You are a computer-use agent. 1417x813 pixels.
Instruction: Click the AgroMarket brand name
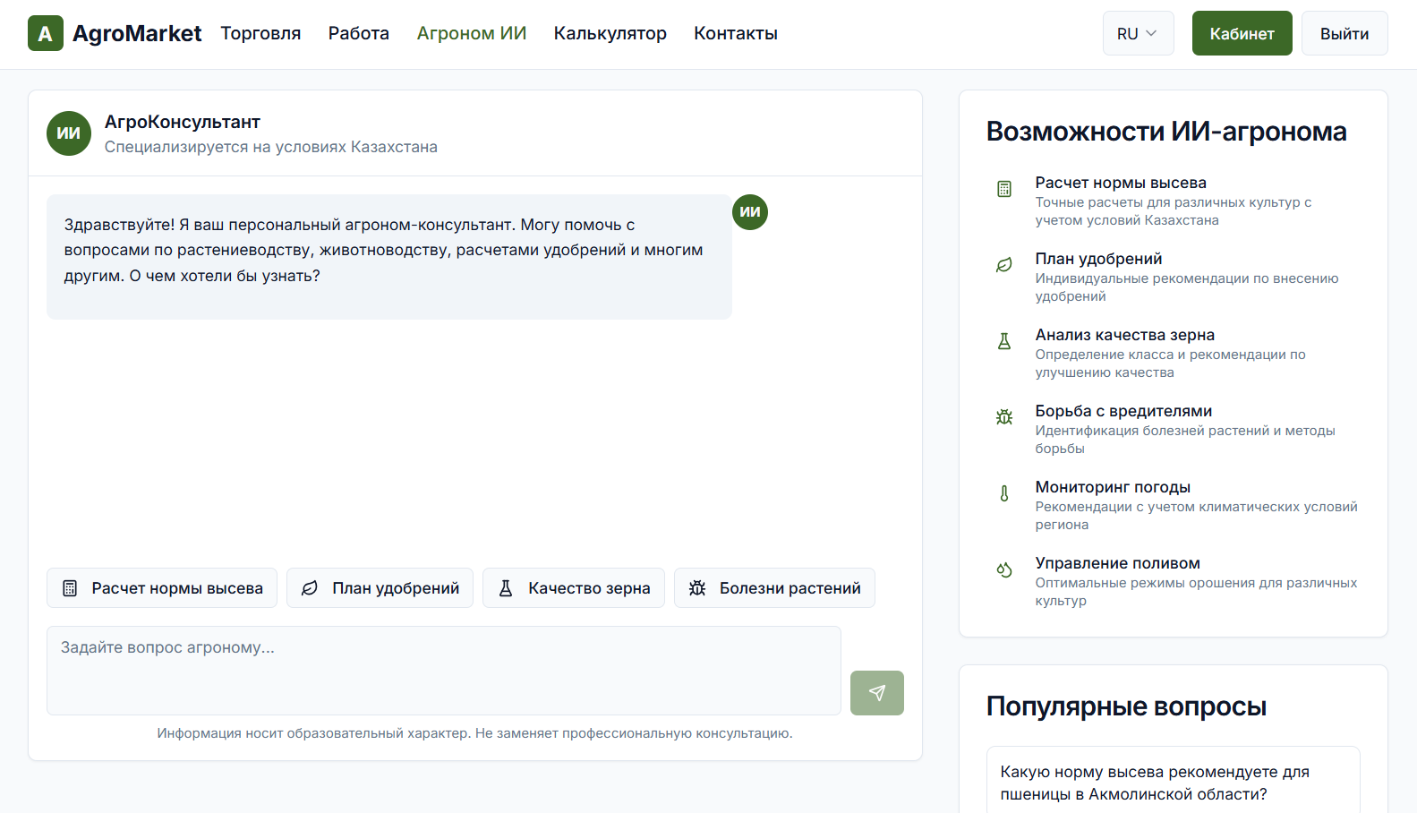coord(137,33)
